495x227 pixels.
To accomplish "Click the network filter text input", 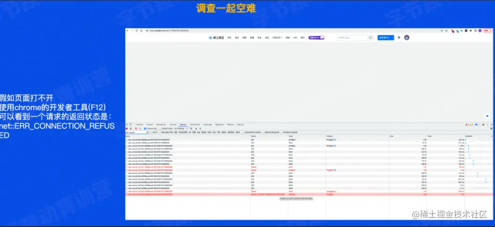I will click(137, 132).
